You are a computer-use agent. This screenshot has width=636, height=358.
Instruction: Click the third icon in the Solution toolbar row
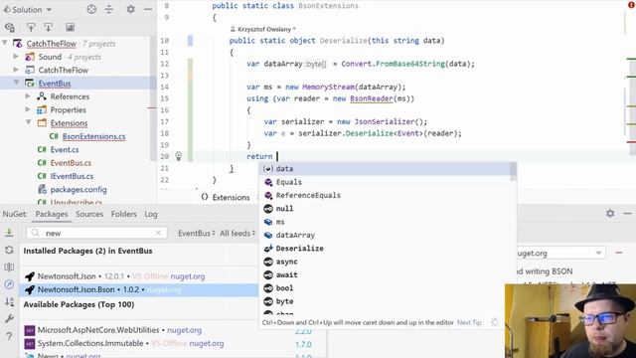49,28
